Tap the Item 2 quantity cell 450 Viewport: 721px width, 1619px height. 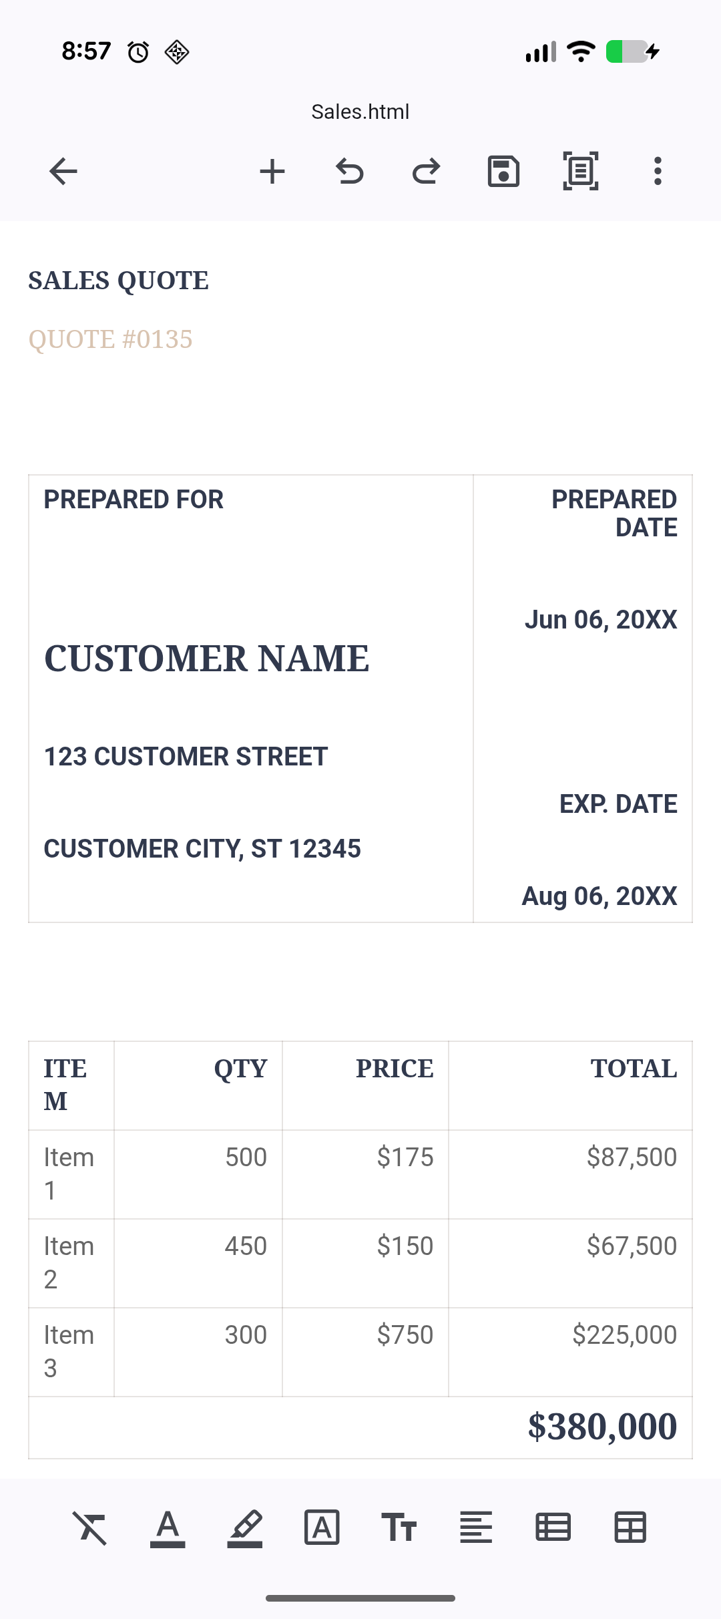click(245, 1246)
